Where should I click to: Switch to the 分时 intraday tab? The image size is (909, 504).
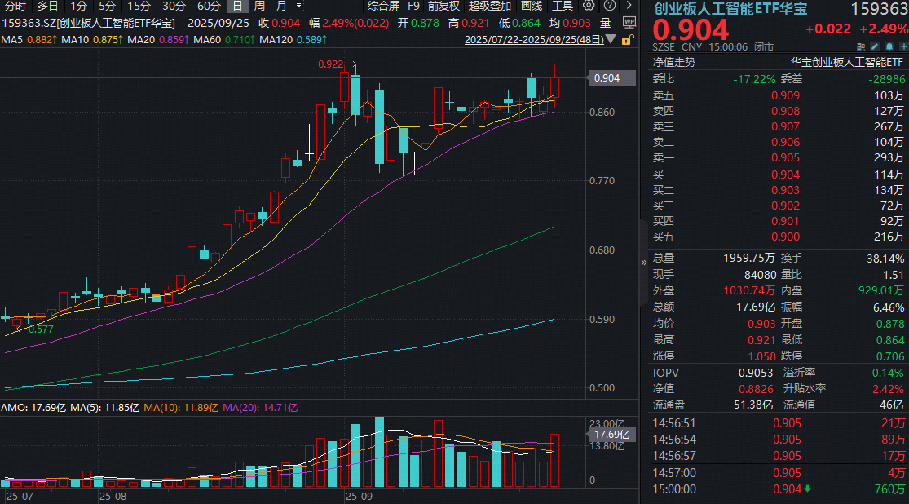pyautogui.click(x=15, y=6)
